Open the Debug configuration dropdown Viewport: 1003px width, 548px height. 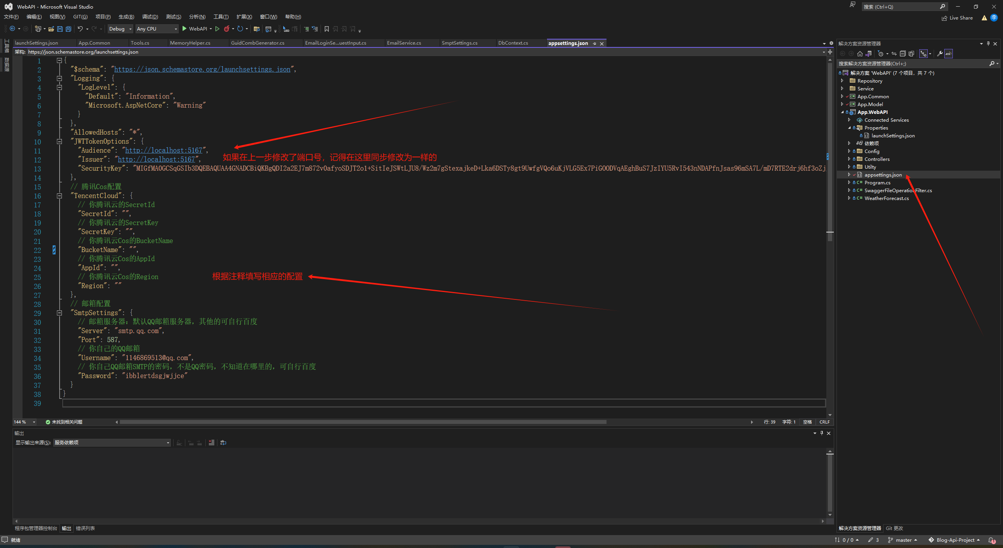[120, 29]
